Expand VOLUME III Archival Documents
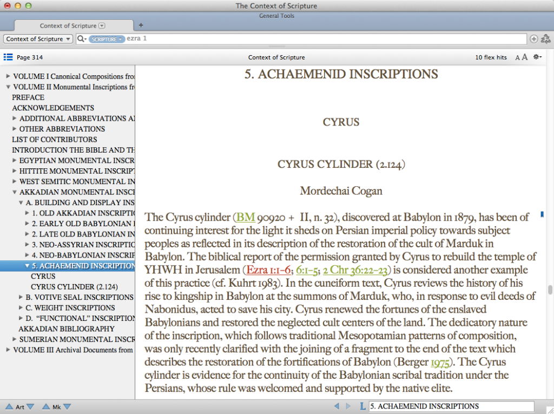 (x=8, y=350)
